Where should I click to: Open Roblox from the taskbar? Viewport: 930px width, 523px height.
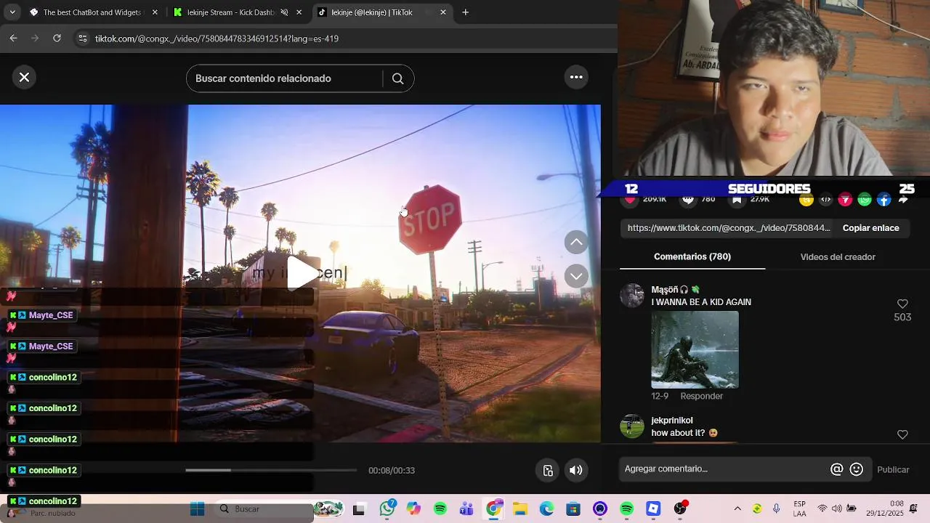click(653, 509)
